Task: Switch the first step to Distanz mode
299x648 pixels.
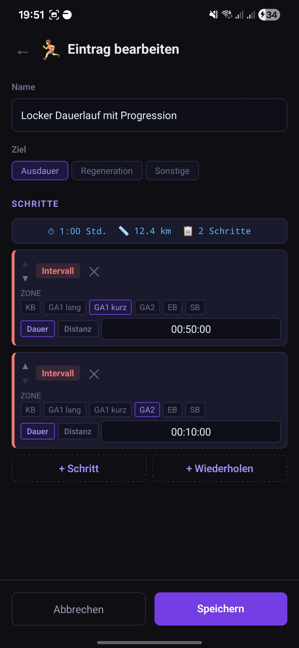Action: (x=78, y=329)
